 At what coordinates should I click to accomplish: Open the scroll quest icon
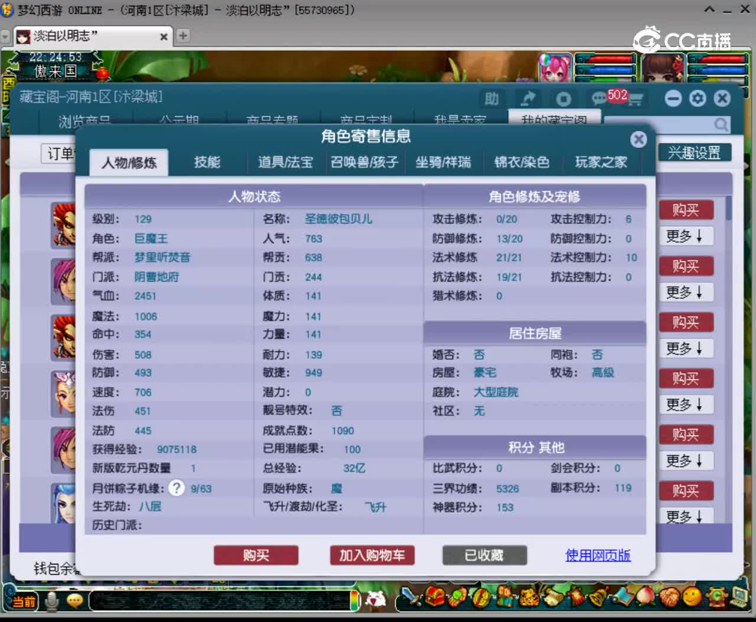pyautogui.click(x=552, y=597)
